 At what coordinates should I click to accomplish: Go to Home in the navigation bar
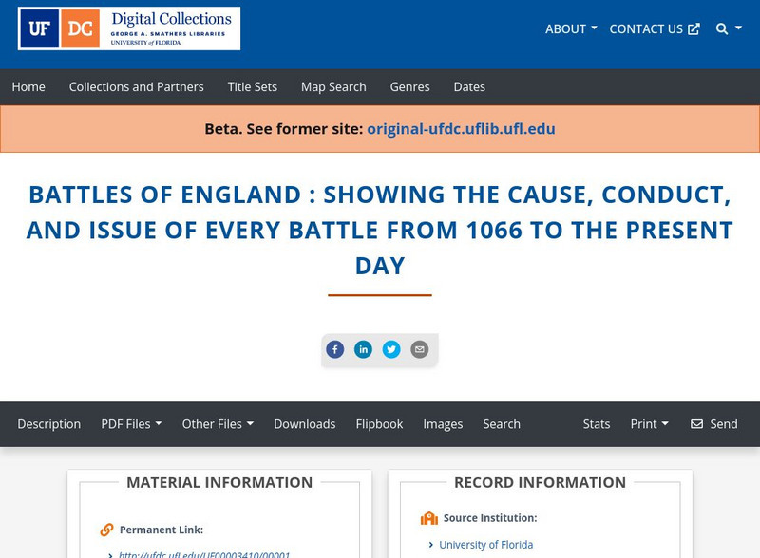28,86
